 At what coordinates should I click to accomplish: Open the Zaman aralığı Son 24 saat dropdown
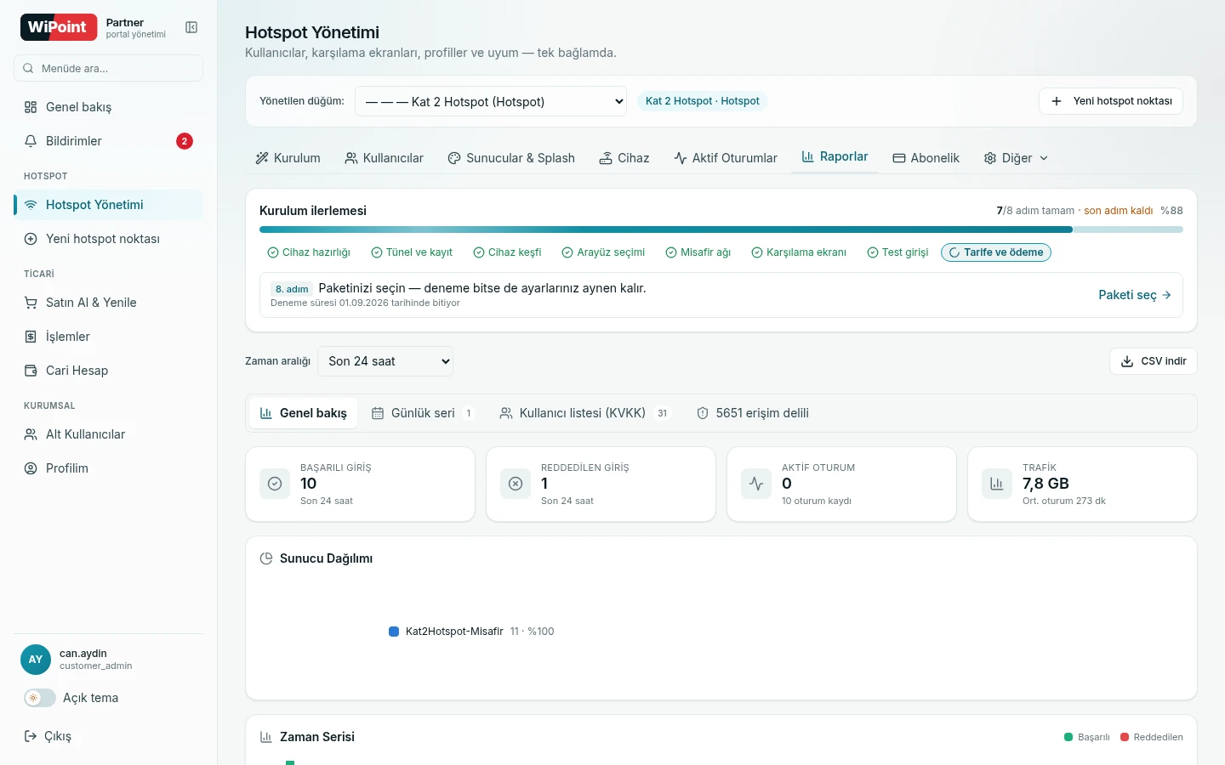click(385, 361)
